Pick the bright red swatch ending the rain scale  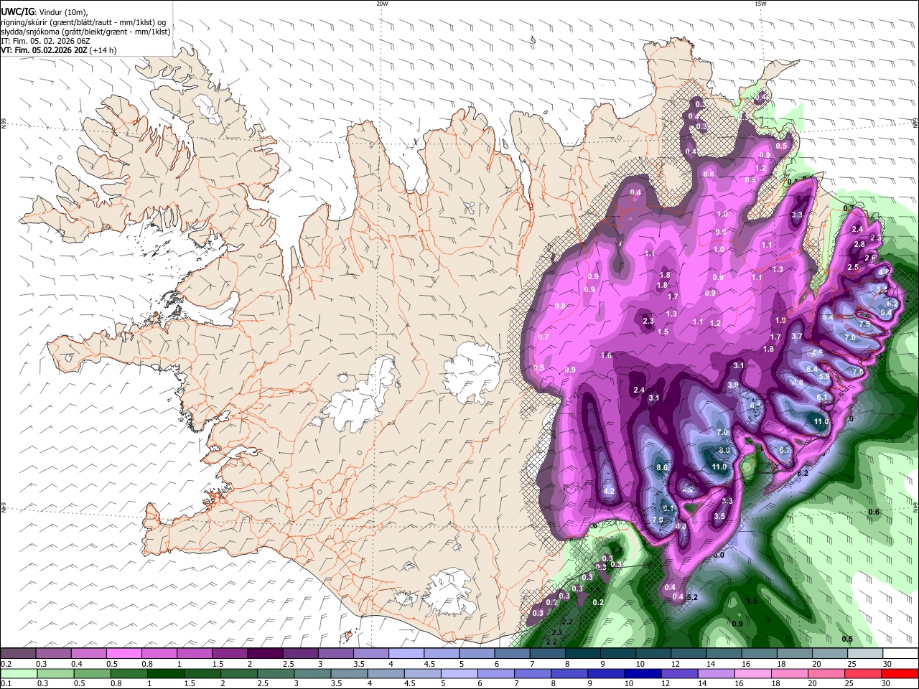tap(899, 673)
